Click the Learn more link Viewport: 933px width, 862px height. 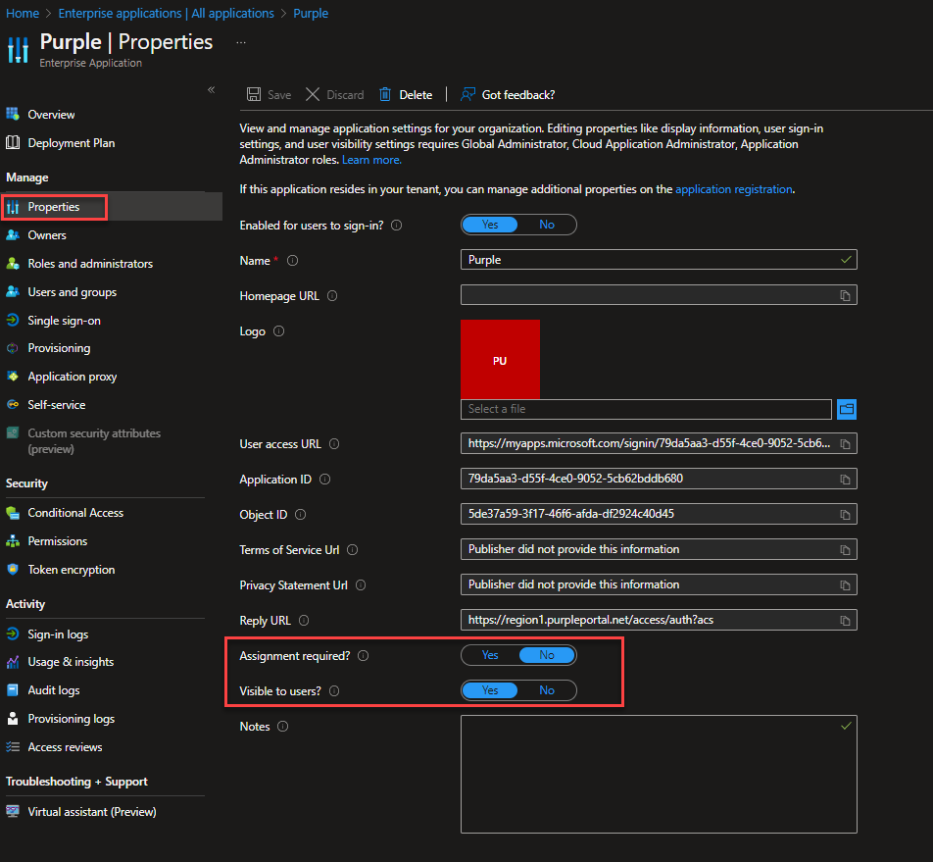coord(371,160)
